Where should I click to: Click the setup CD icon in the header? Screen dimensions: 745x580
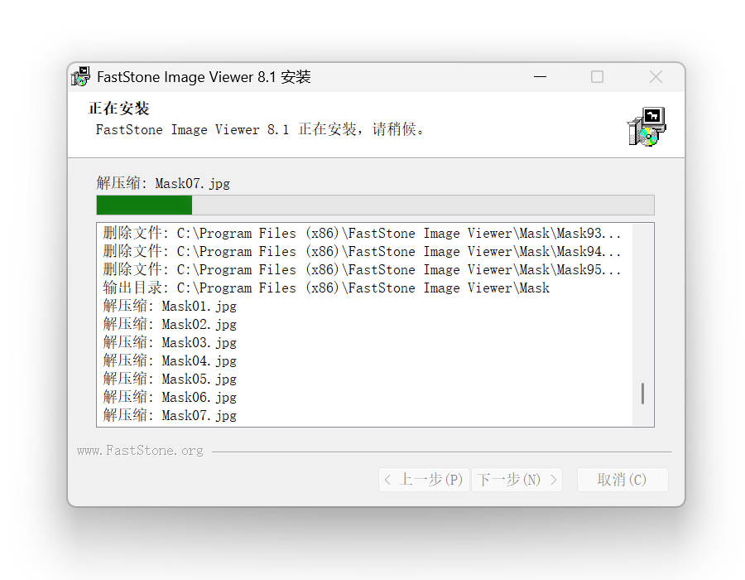coord(646,127)
